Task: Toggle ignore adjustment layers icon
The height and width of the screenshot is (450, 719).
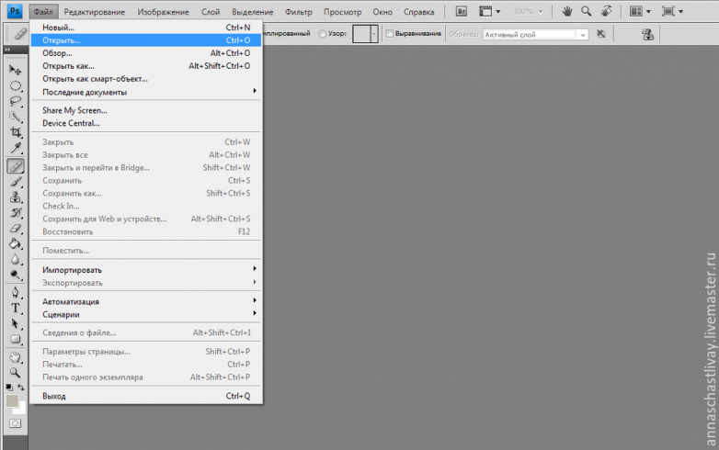Action: pyautogui.click(x=600, y=34)
